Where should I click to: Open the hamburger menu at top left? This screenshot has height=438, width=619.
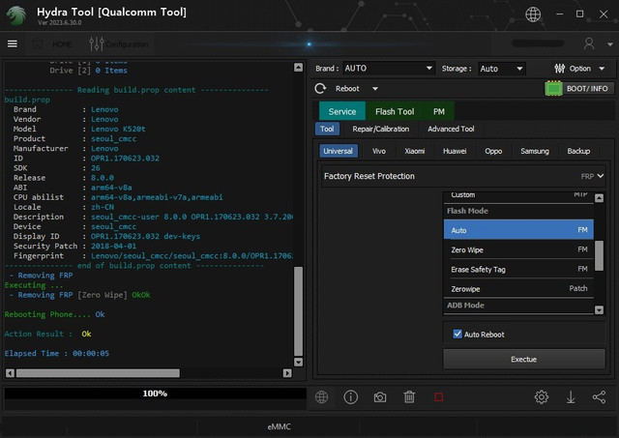coord(13,44)
